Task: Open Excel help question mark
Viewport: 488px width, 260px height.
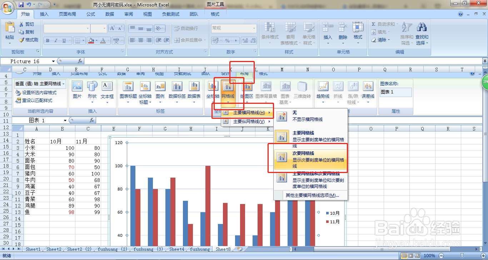Action: coord(460,14)
